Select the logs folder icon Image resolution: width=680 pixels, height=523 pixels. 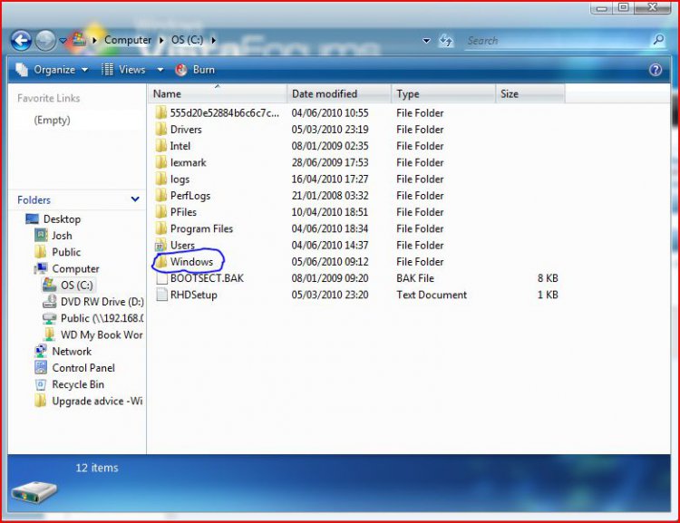(x=160, y=179)
